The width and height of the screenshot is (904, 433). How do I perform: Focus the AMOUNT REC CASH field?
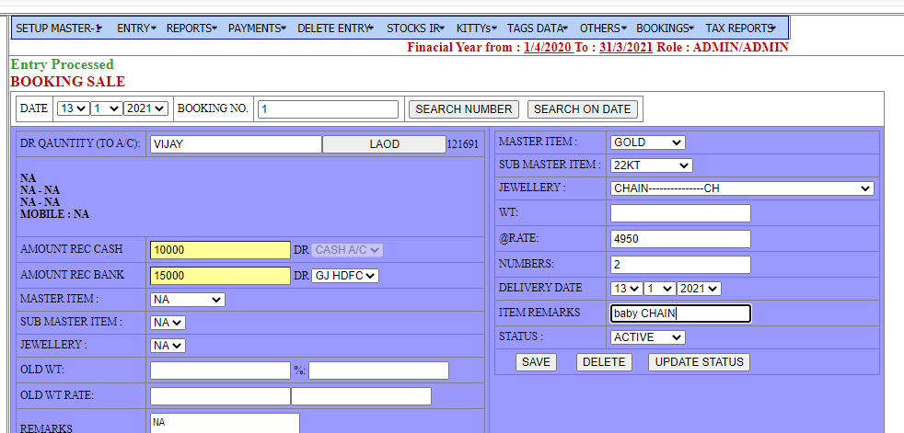pos(219,250)
